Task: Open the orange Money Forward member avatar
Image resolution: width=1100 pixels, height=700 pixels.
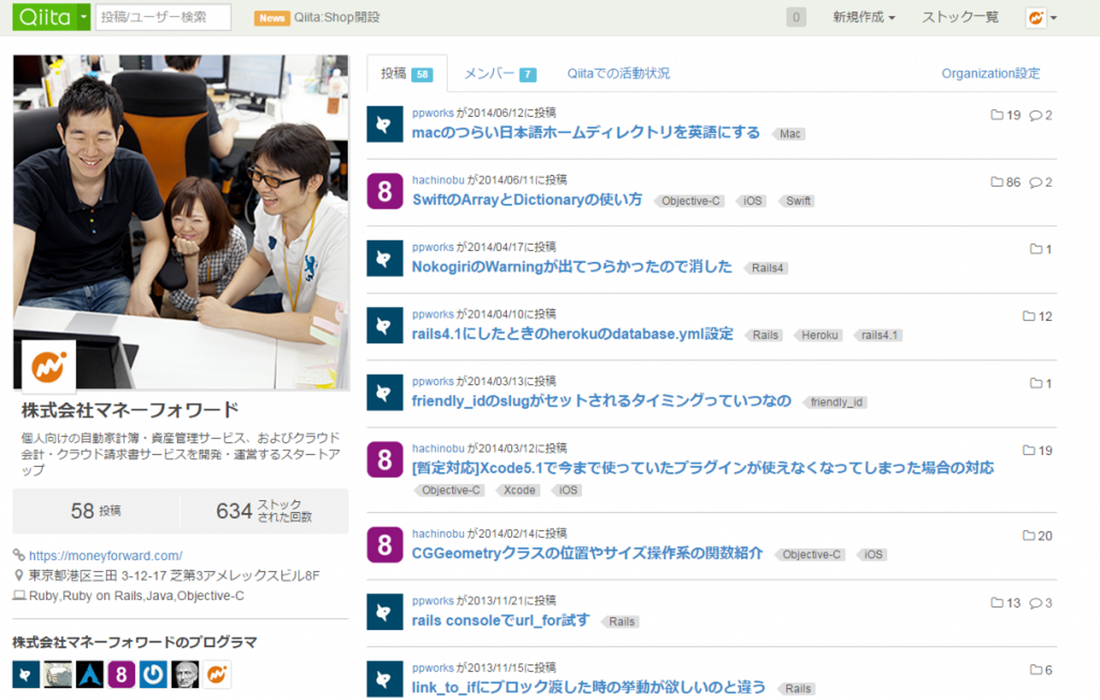Action: [217, 674]
